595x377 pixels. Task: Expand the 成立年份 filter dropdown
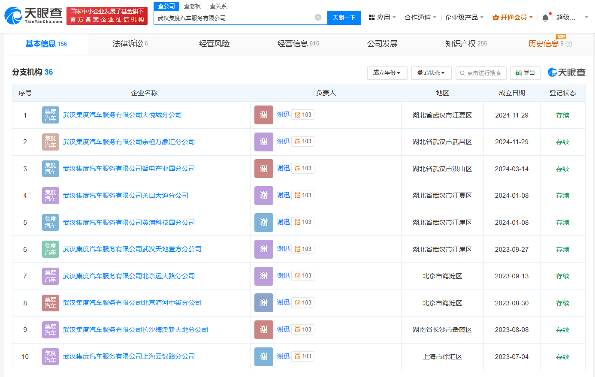(387, 73)
